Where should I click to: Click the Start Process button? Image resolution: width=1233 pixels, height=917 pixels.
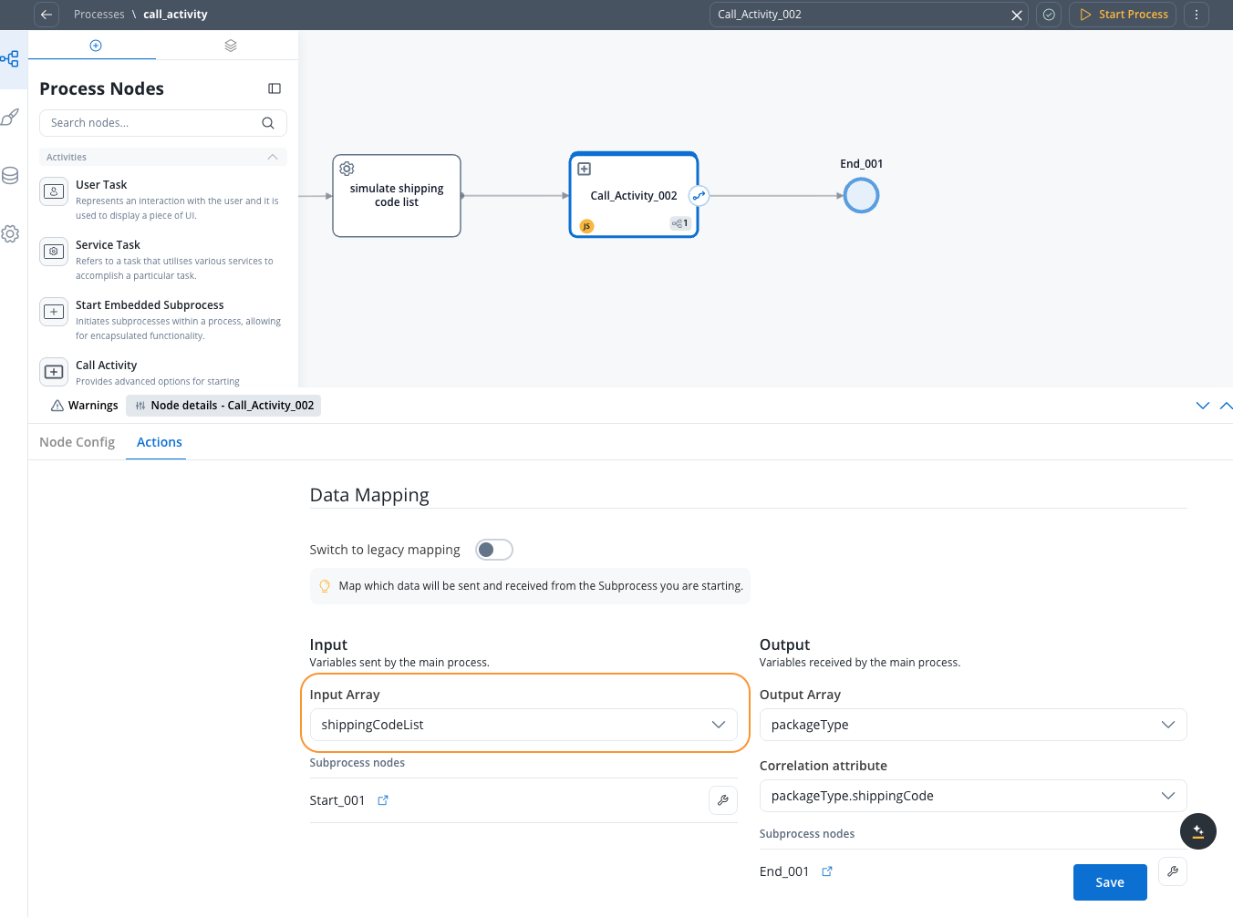1123,15
